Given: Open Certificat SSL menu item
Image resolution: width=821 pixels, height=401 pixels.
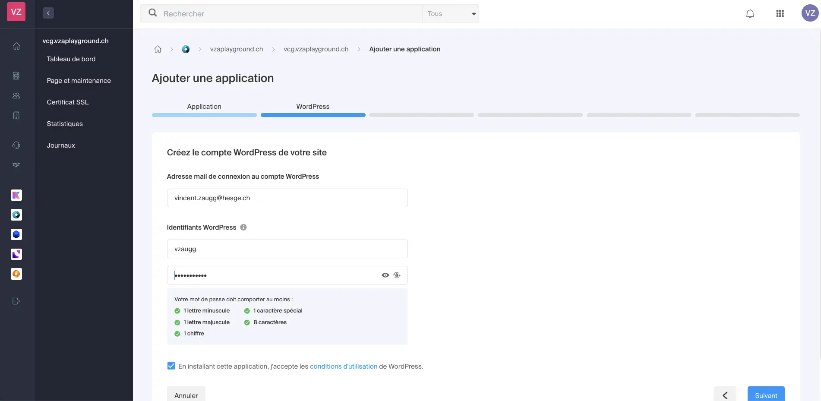Looking at the screenshot, I should [x=68, y=102].
